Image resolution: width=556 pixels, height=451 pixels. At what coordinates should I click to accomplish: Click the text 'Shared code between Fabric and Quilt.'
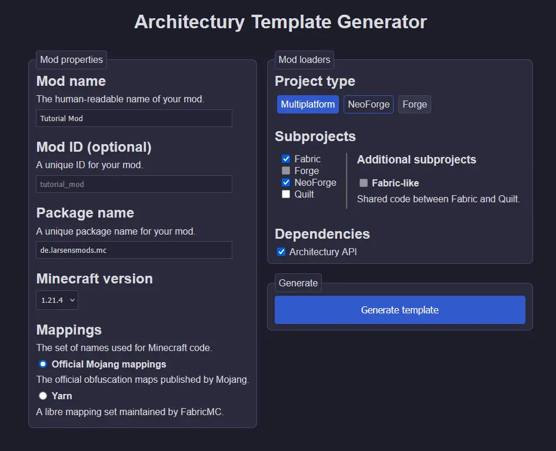tap(439, 199)
